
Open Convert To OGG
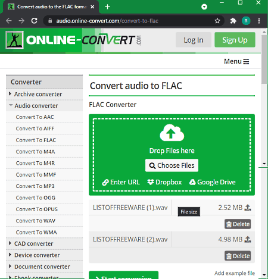(36, 198)
